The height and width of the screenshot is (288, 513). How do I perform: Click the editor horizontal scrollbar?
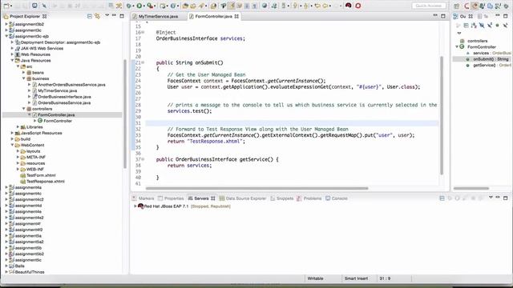click(x=257, y=188)
